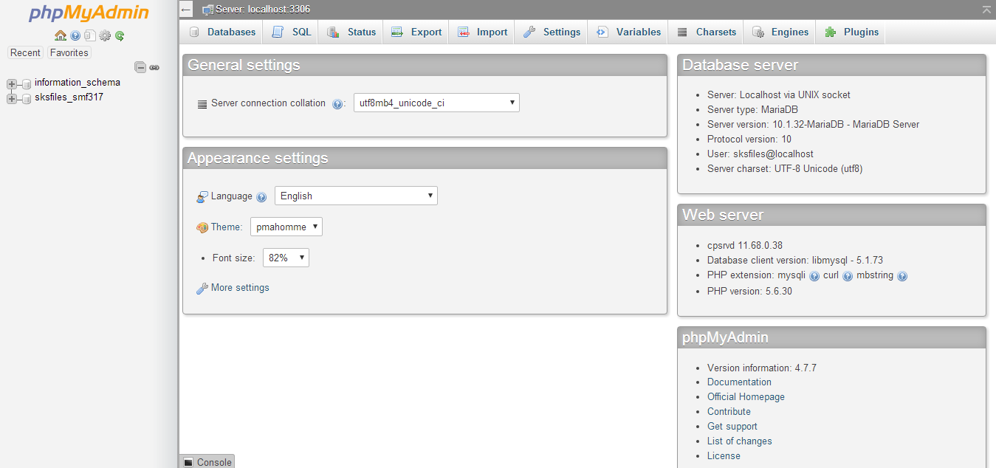Expand the information_schema database node
996x468 pixels.
[11, 83]
